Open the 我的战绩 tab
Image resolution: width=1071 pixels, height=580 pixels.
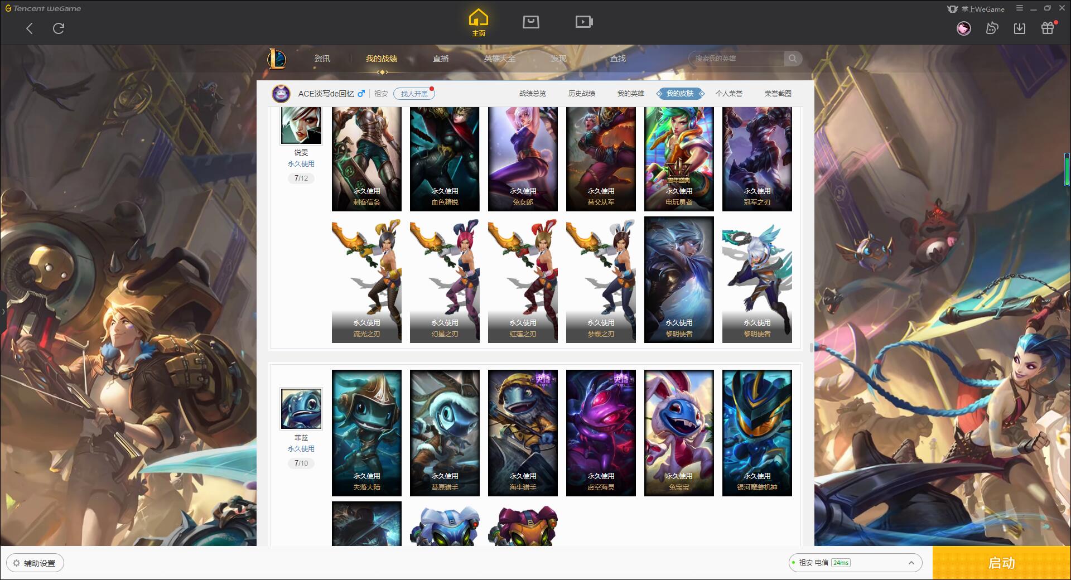[x=382, y=59]
